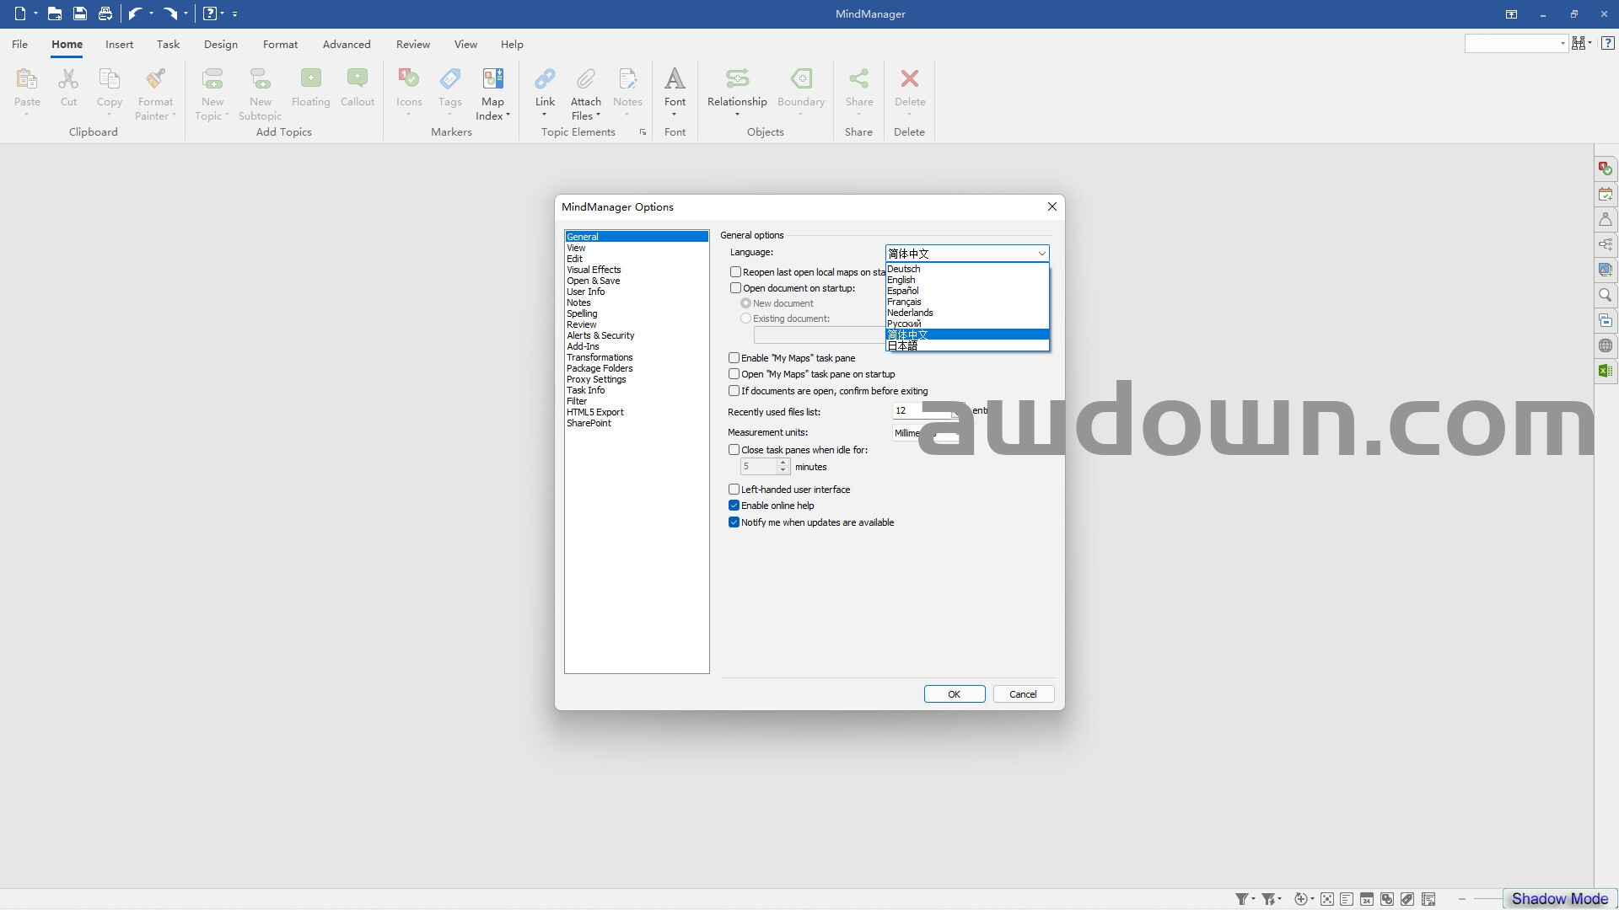Check Reopen last open local maps option
1619x910 pixels.
click(x=735, y=272)
